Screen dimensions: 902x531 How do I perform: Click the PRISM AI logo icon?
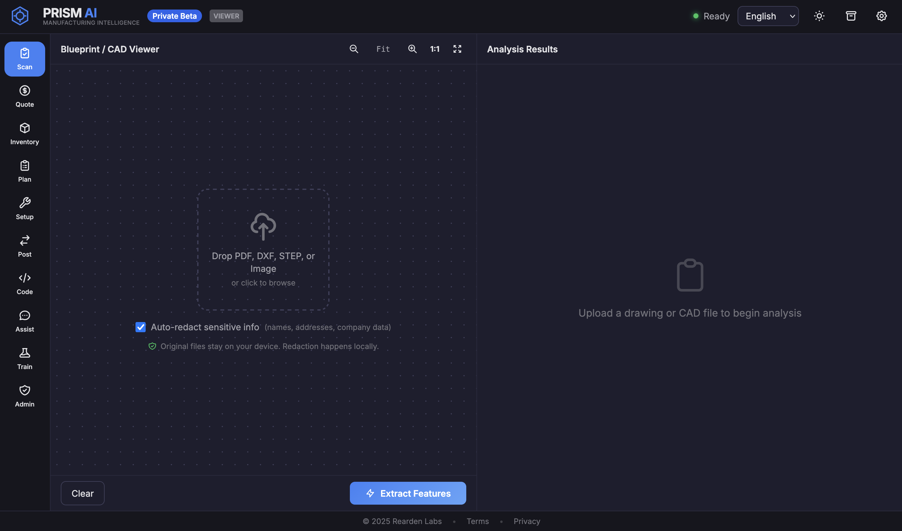pos(20,16)
